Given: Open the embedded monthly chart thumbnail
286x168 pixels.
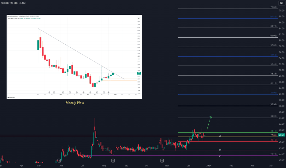Looking at the screenshot, I should 74,57.
